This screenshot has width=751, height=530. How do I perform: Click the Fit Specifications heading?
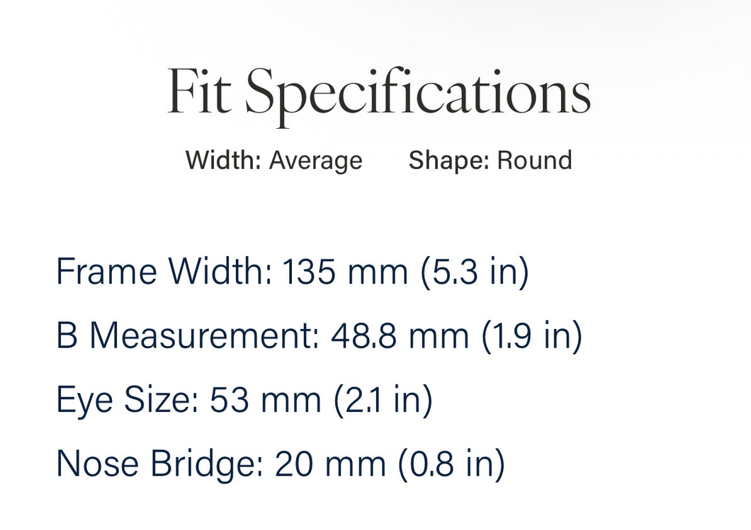[378, 96]
